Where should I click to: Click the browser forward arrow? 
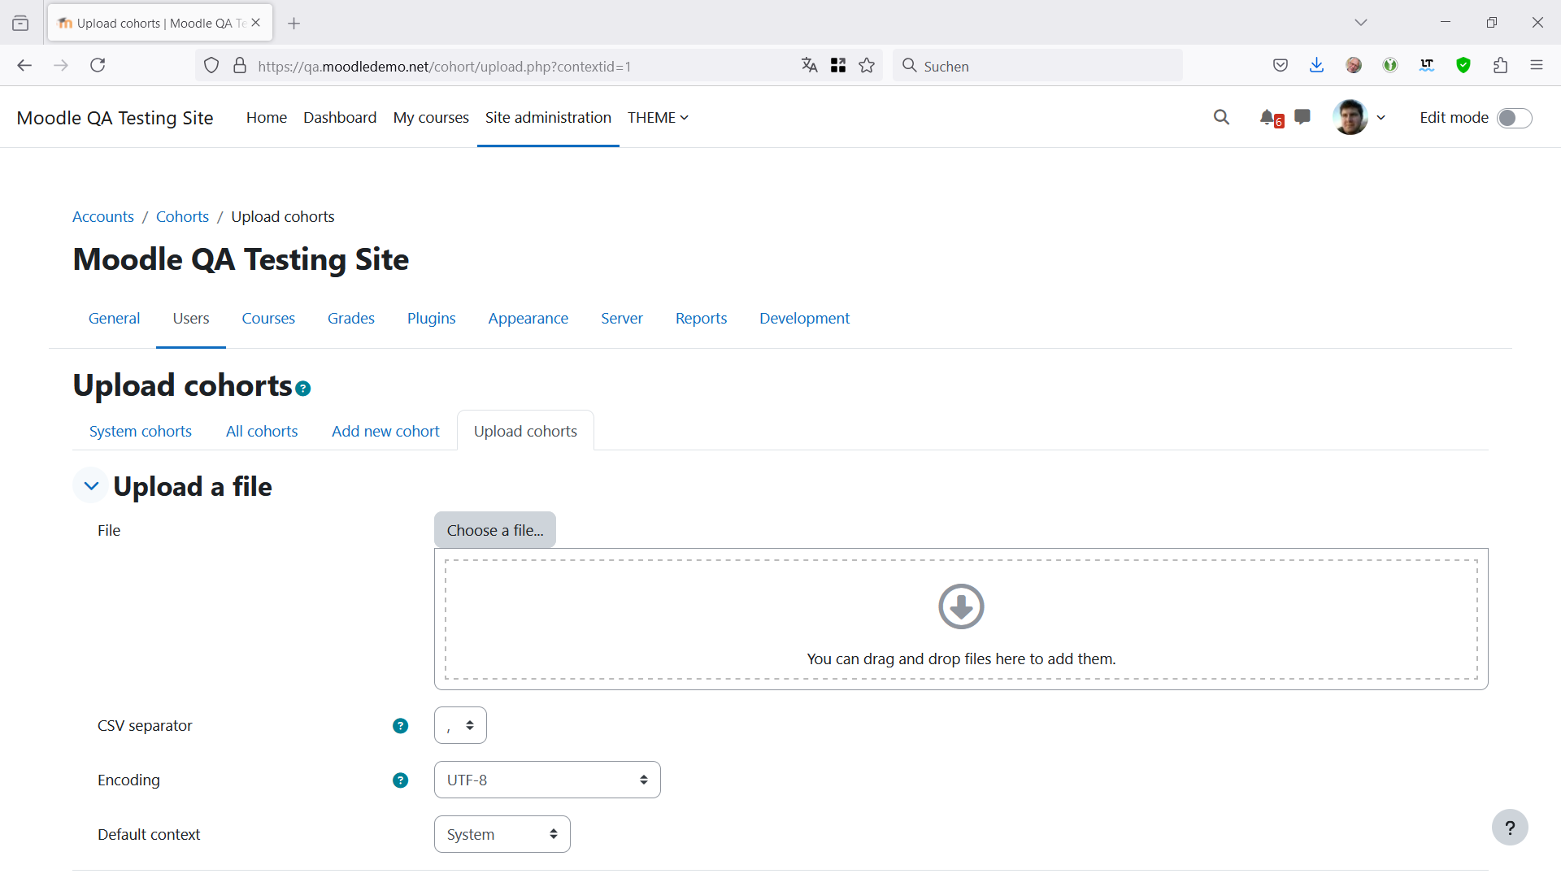tap(61, 66)
